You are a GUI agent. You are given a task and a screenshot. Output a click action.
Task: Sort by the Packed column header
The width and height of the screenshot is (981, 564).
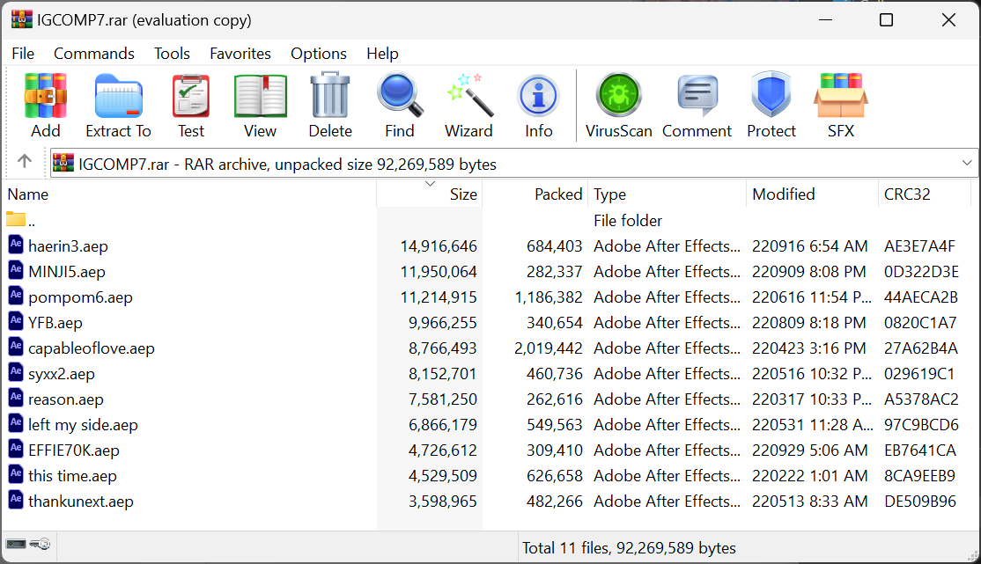tap(535, 194)
